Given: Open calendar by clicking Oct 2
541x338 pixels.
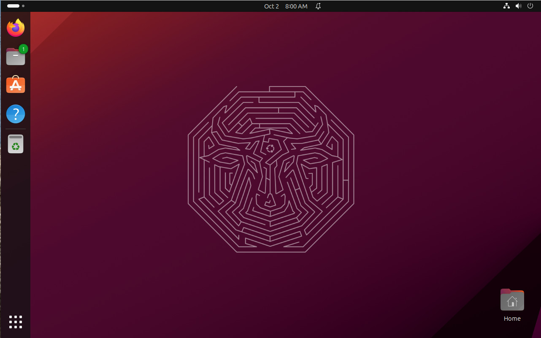Looking at the screenshot, I should pos(271,6).
